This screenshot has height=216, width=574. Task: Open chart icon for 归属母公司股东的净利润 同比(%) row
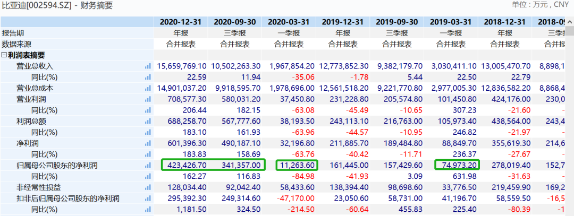(x=148, y=177)
